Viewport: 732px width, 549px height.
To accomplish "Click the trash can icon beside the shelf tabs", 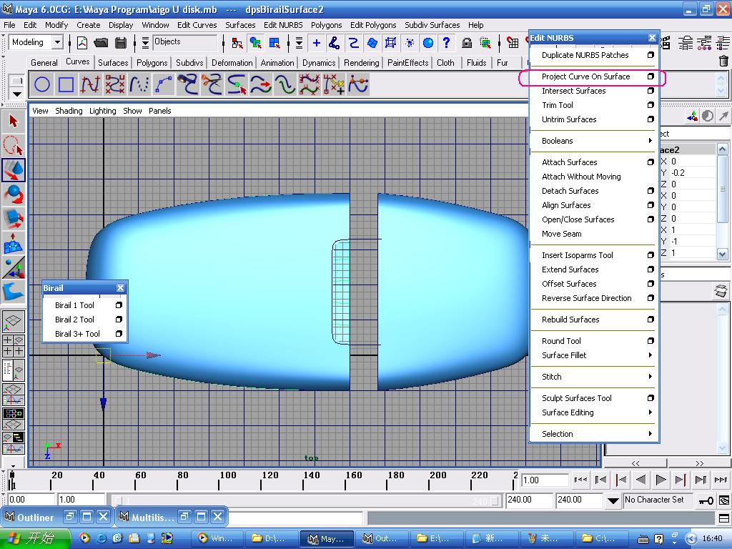I will click(723, 61).
